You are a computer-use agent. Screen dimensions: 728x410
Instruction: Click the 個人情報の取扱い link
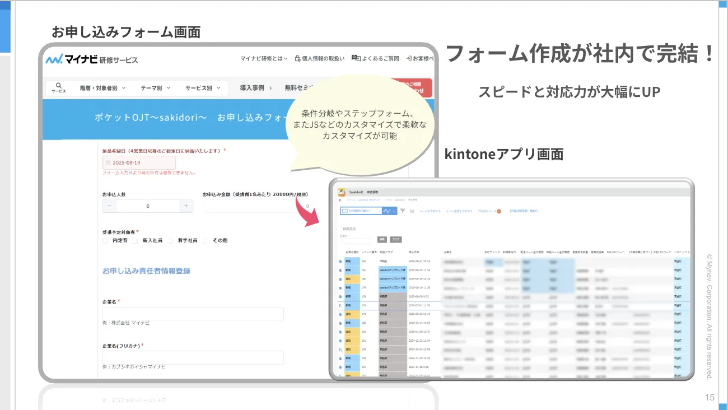[319, 58]
